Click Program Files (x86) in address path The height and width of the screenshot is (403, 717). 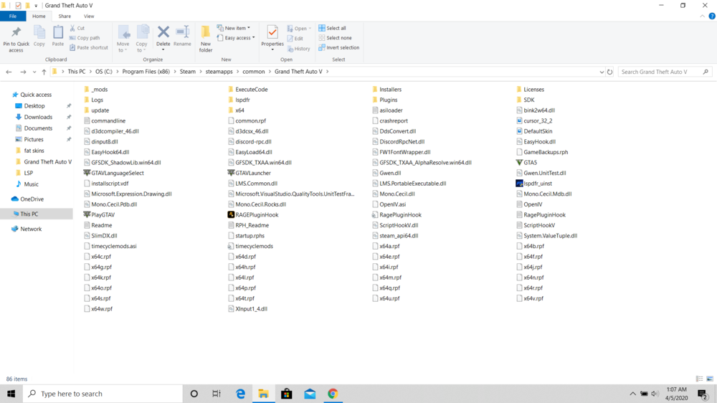tap(146, 72)
